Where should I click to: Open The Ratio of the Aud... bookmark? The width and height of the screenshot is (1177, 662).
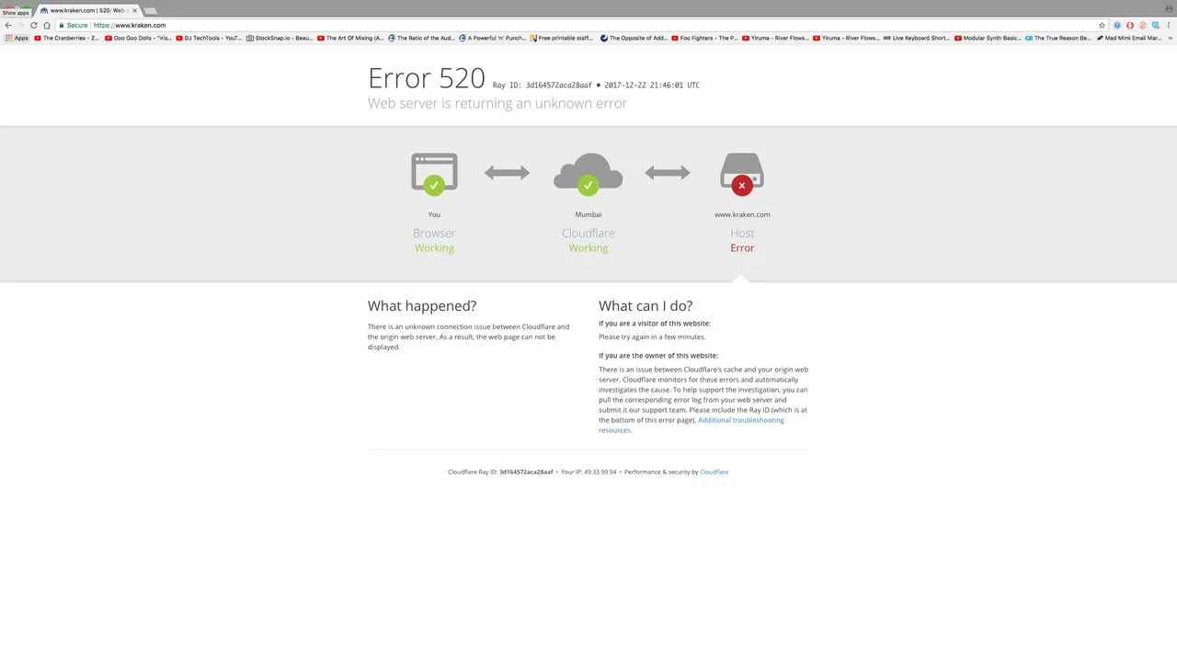pyautogui.click(x=421, y=38)
